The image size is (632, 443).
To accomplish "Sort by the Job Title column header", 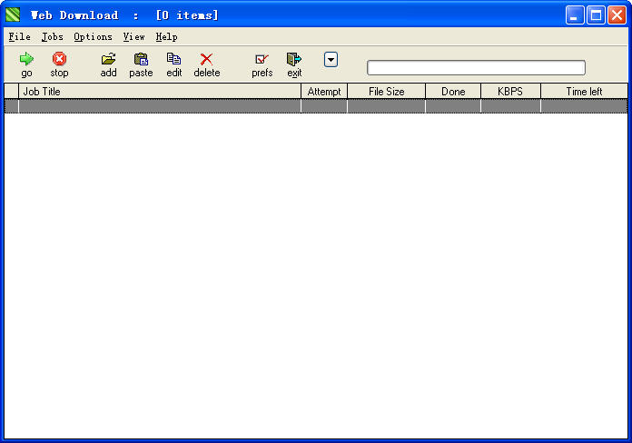I will pos(160,92).
